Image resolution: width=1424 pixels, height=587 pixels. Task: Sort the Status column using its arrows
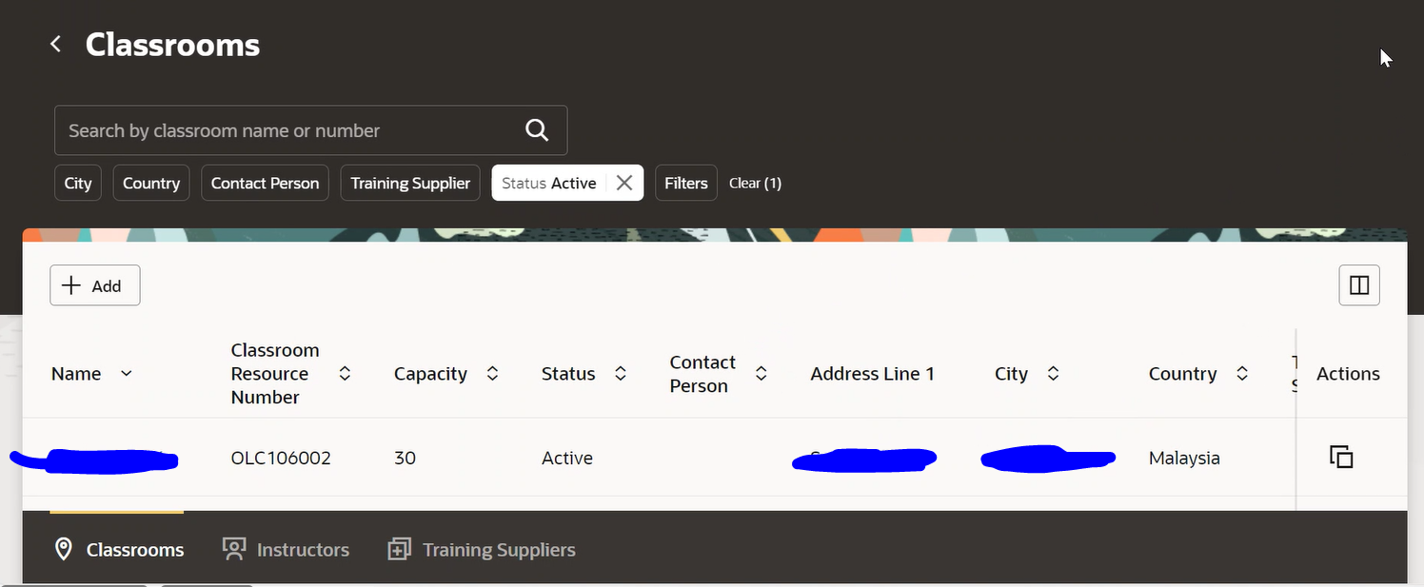click(x=620, y=373)
